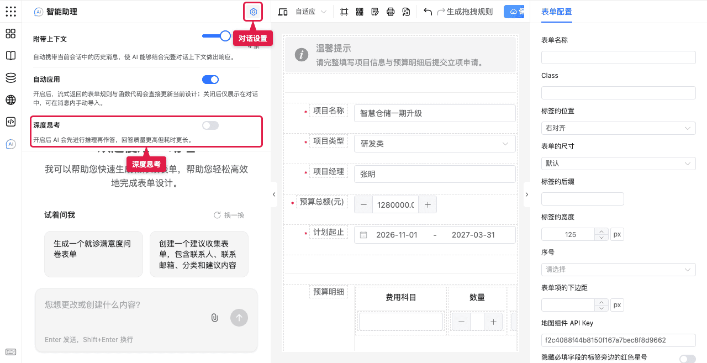Toggle 隐藏必填字段红色星号 switch
Image resolution: width=707 pixels, height=363 pixels.
pyautogui.click(x=688, y=359)
